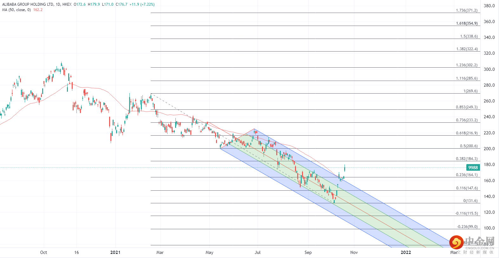Image resolution: width=499 pixels, height=258 pixels.
Task: Click the 240.0 price axis label
Action: 489,117
